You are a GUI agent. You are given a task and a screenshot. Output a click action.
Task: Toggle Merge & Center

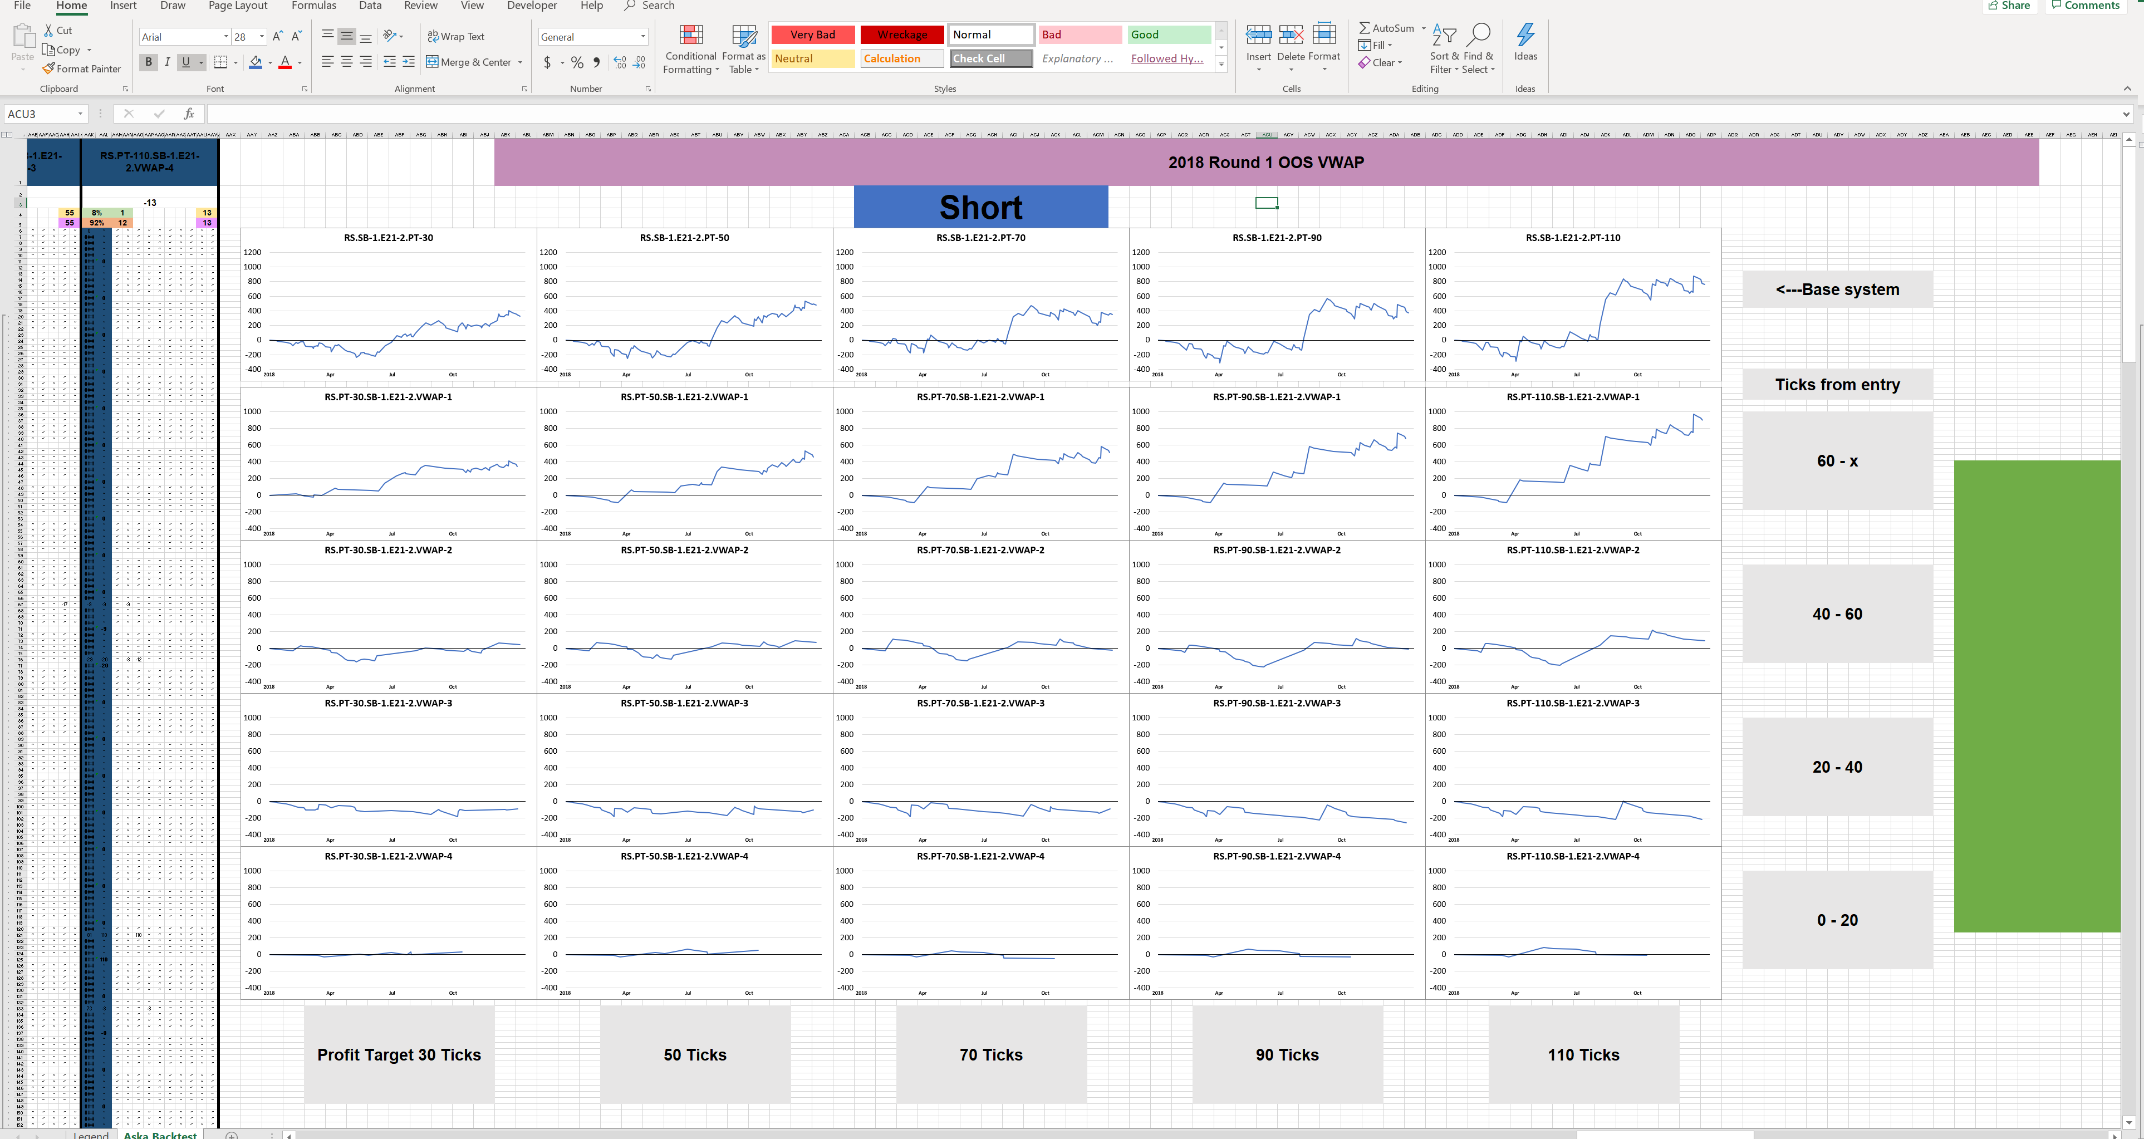pos(469,62)
